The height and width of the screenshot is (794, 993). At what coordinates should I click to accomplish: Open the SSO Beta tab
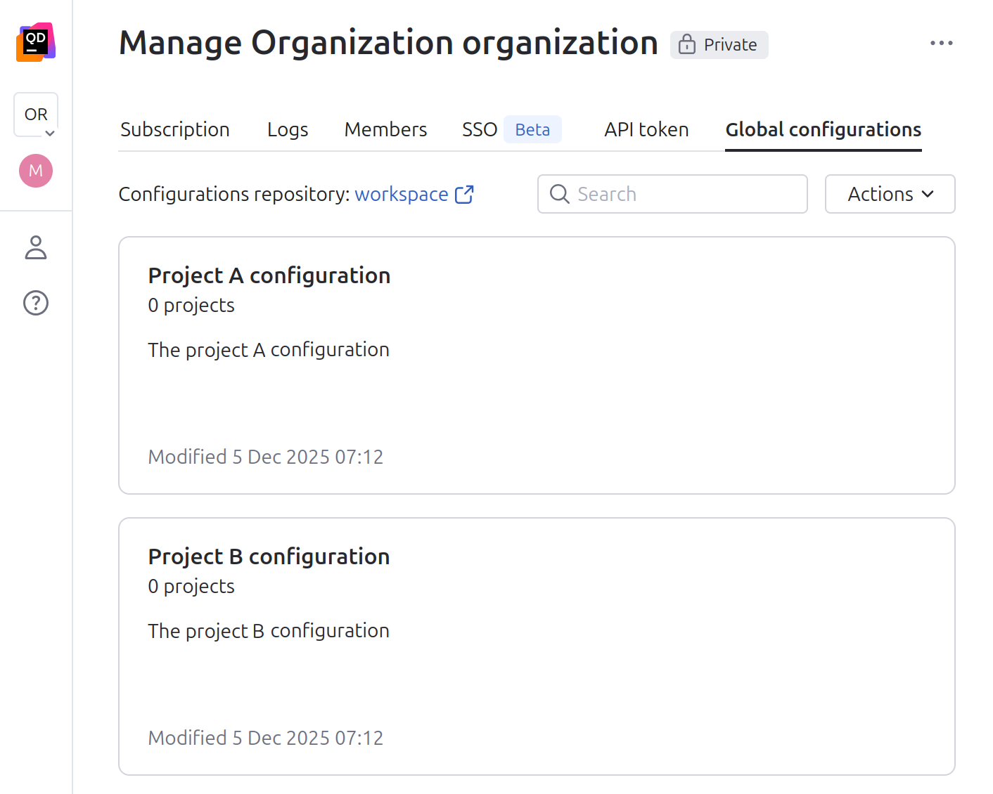pyautogui.click(x=480, y=129)
